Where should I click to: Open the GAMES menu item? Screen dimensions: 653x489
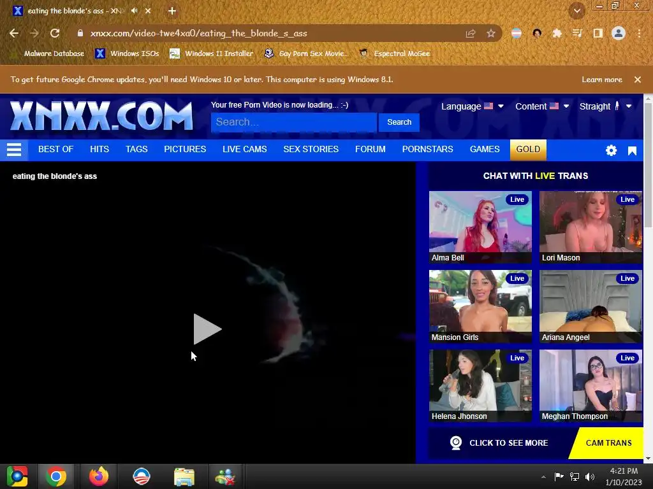pyautogui.click(x=485, y=149)
